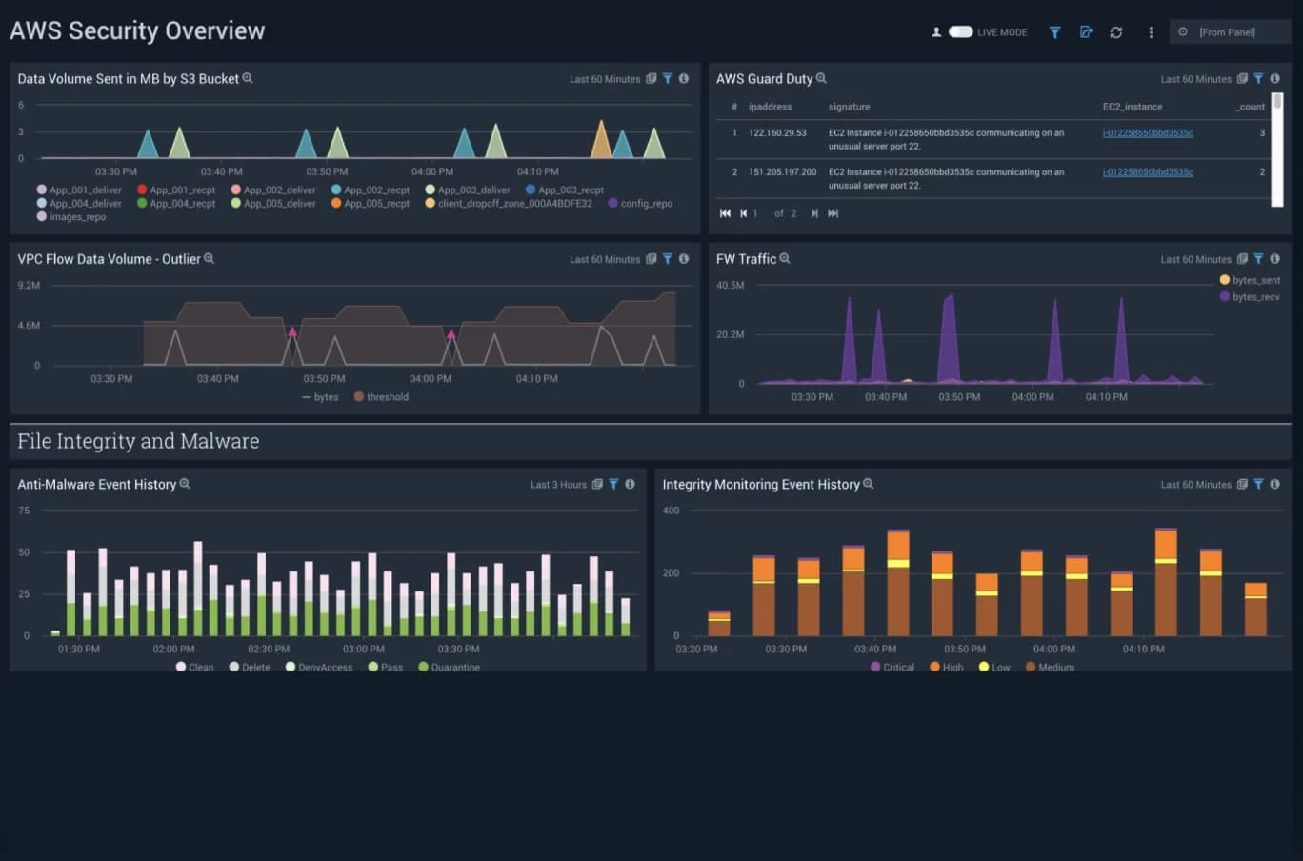Click Medium legend color swatch
1303x861 pixels.
pyautogui.click(x=1031, y=667)
